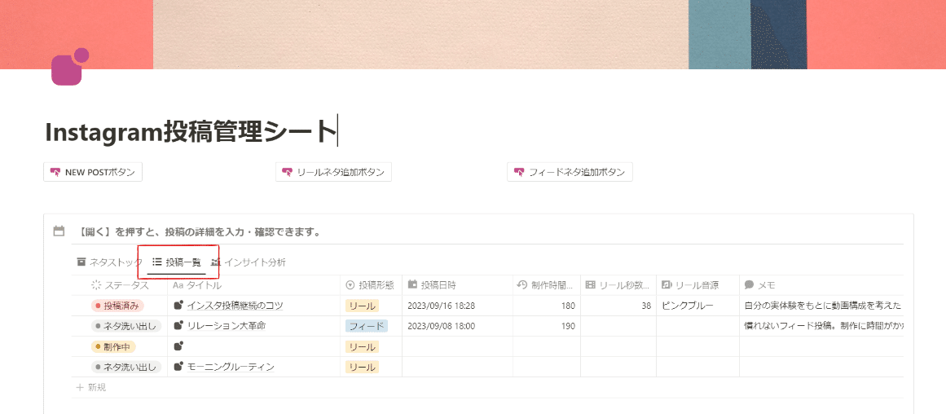The width and height of the screenshot is (946, 414).
Task: Click memo starting with 自分の実体験をもとに
Action: point(821,306)
